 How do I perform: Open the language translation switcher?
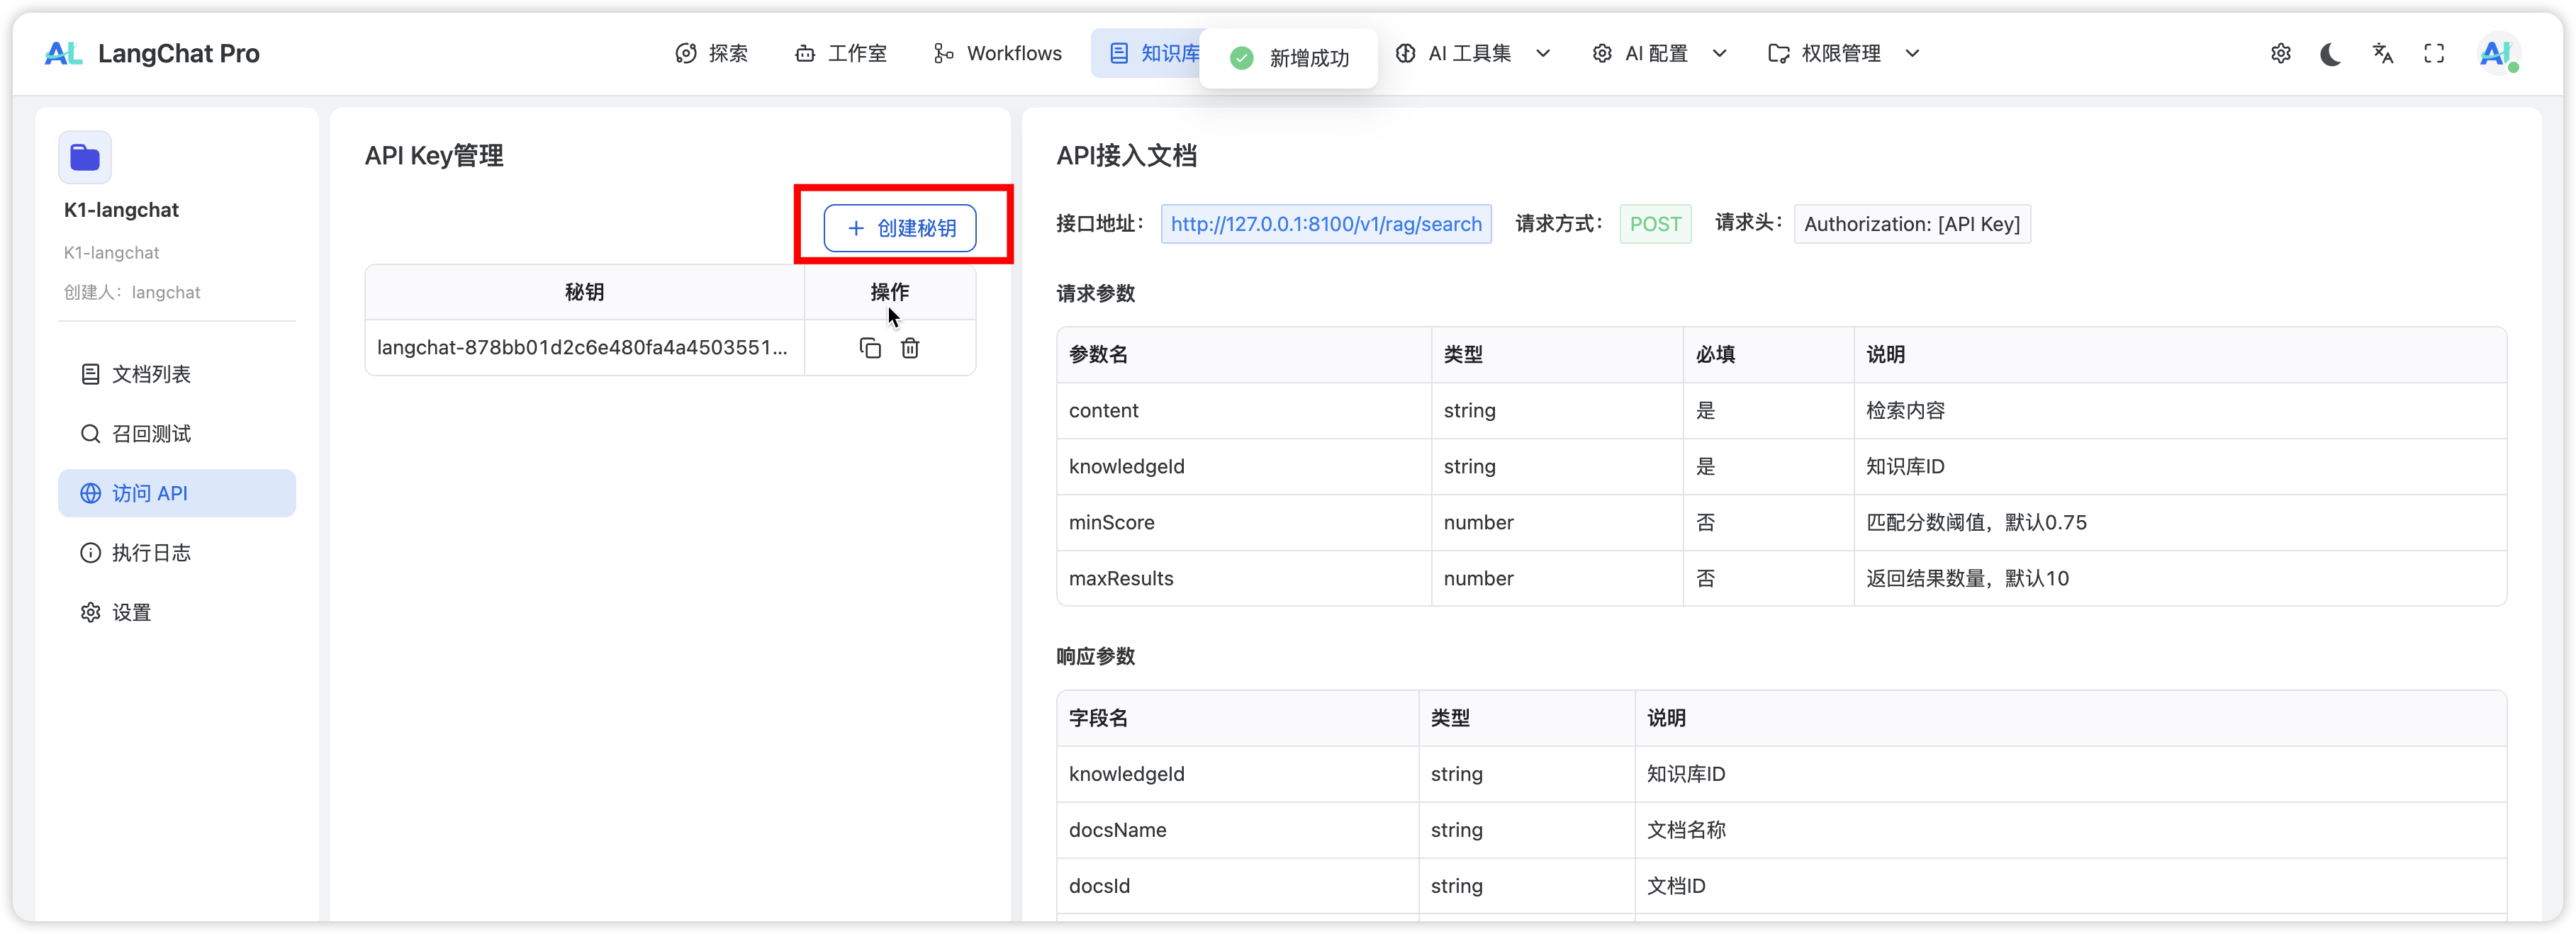click(x=2383, y=54)
